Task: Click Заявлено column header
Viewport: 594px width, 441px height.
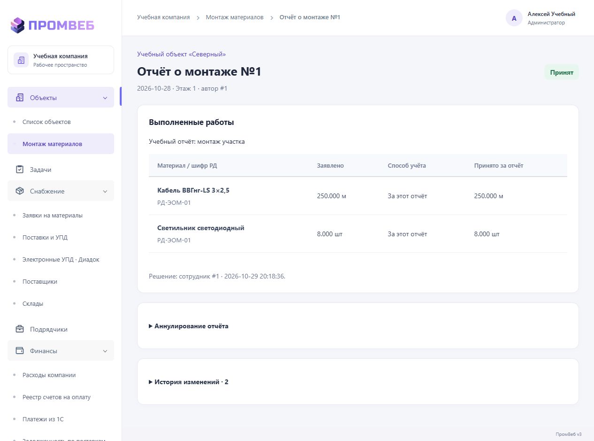Action: pyautogui.click(x=331, y=165)
